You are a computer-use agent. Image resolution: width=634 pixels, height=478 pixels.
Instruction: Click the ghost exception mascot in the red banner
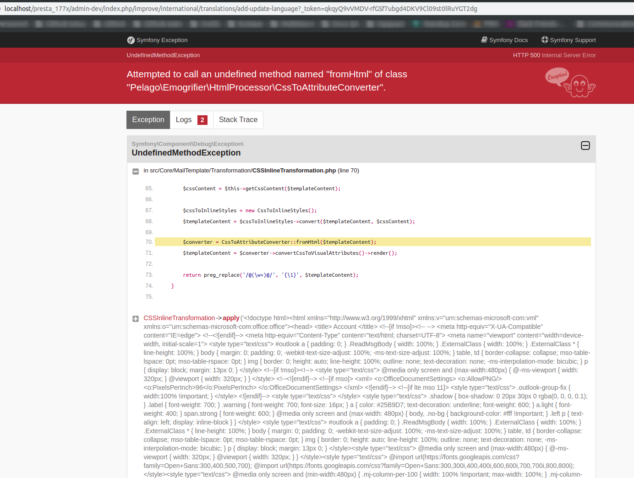(579, 87)
